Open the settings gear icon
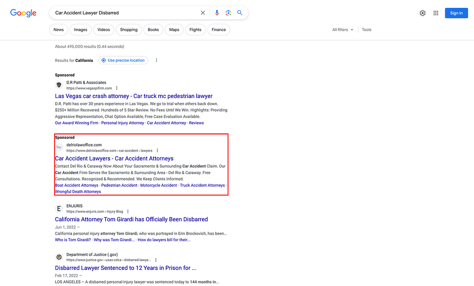The image size is (474, 286). coord(423,13)
